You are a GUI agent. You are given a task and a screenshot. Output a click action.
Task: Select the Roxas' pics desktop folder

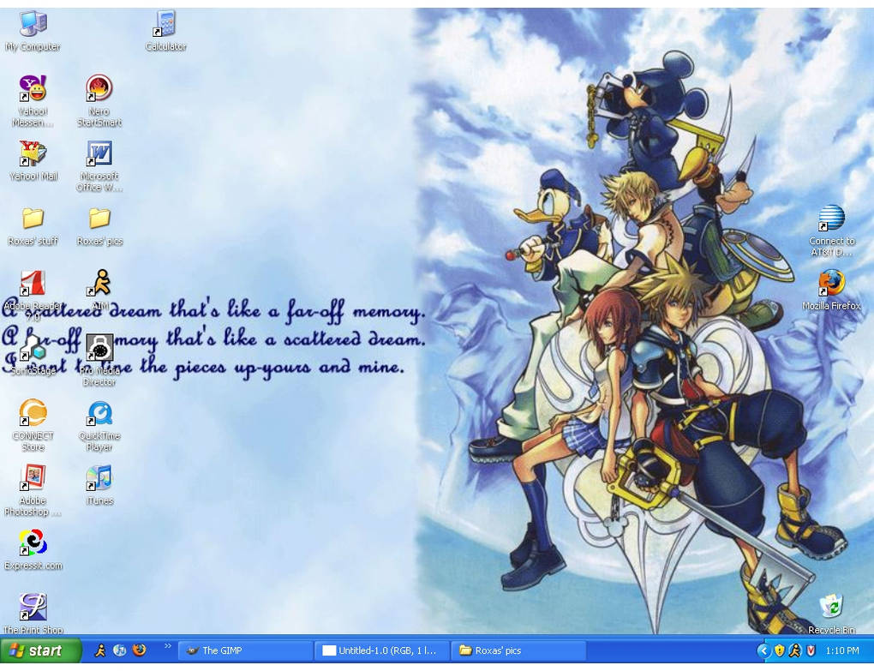point(99,226)
